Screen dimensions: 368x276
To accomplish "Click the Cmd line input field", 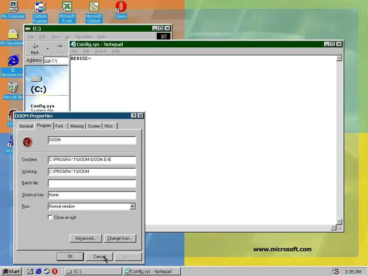I will [92, 160].
